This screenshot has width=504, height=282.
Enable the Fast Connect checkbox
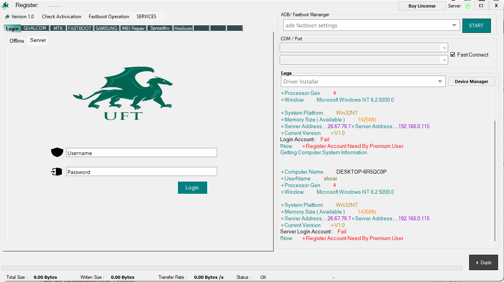tap(453, 55)
